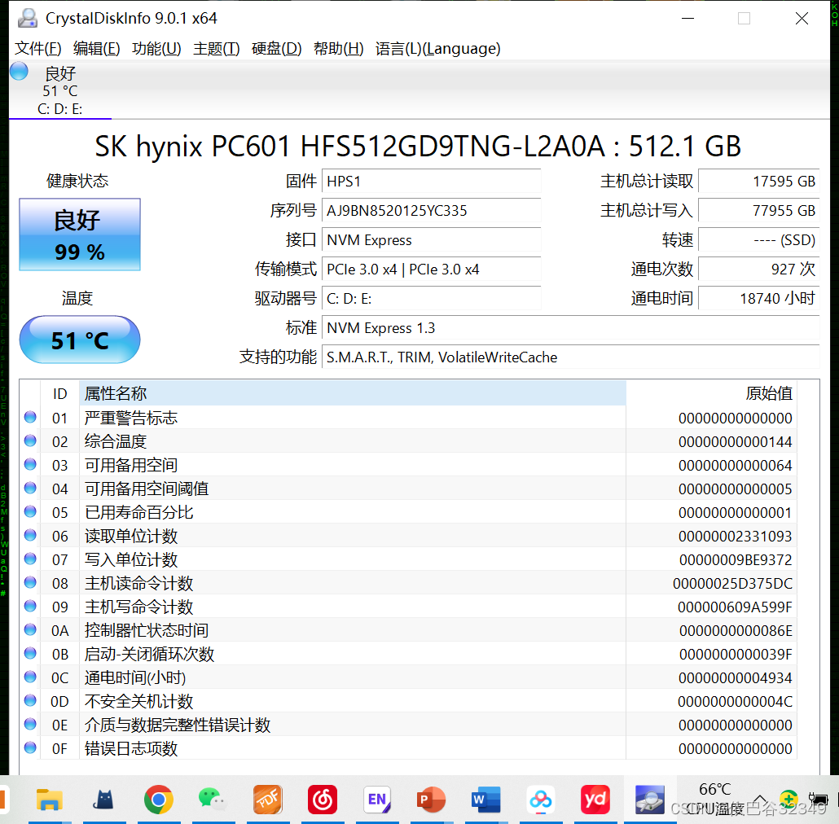Click status icon for 通电时间(小时) row

pos(30,677)
